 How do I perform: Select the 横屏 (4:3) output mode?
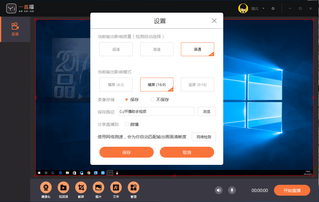coord(116,85)
